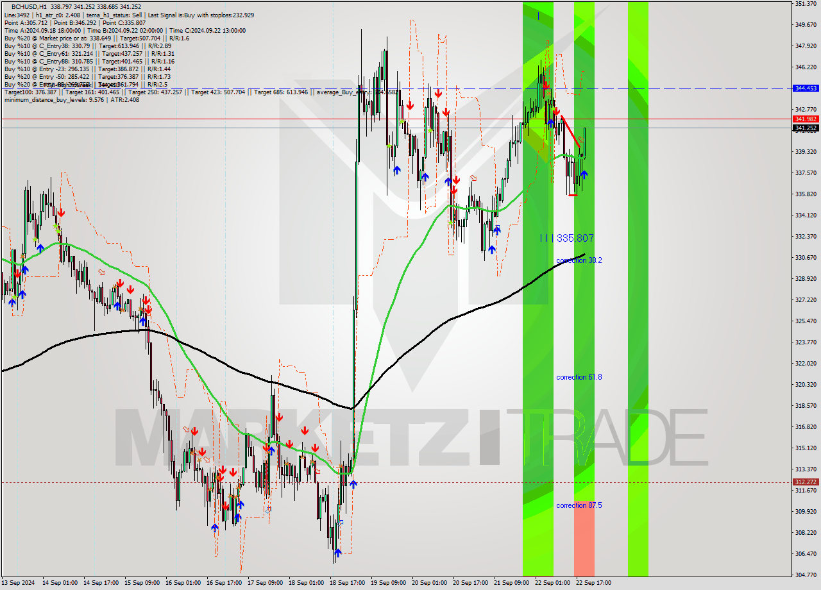Image resolution: width=821 pixels, height=590 pixels.
Task: Click the 304.770 price axis value
Action: pos(806,575)
